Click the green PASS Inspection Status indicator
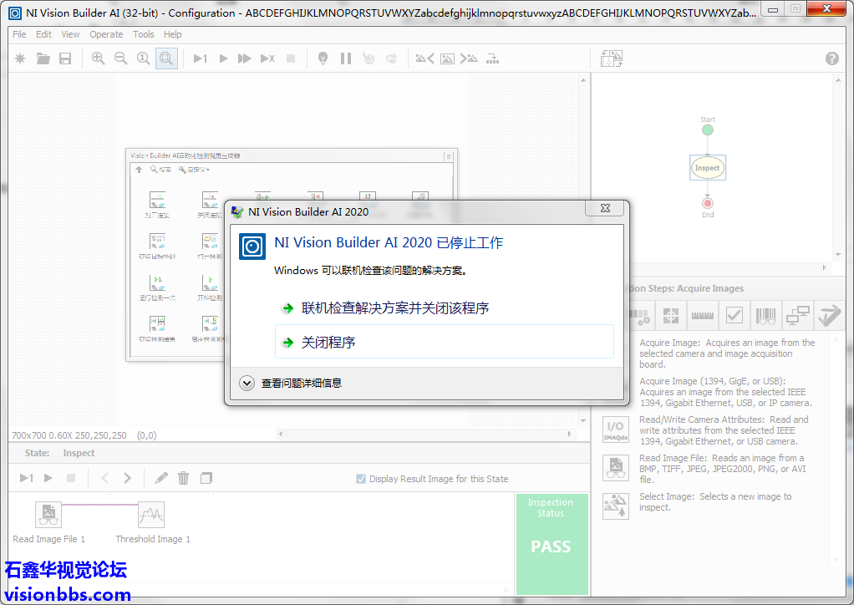The width and height of the screenshot is (854, 605). click(552, 544)
